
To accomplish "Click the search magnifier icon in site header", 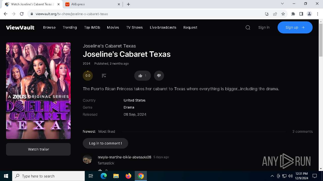I will pyautogui.click(x=248, y=27).
